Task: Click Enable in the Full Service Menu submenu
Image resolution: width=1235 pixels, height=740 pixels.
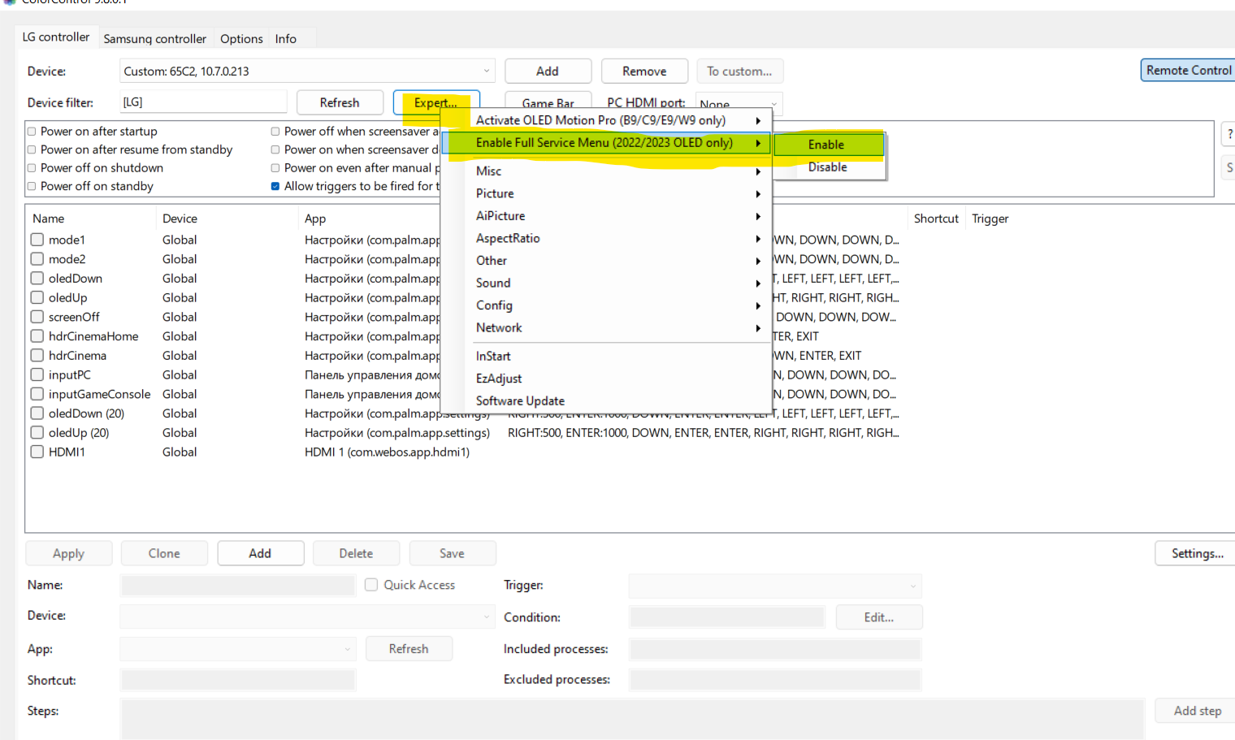Action: (x=826, y=145)
